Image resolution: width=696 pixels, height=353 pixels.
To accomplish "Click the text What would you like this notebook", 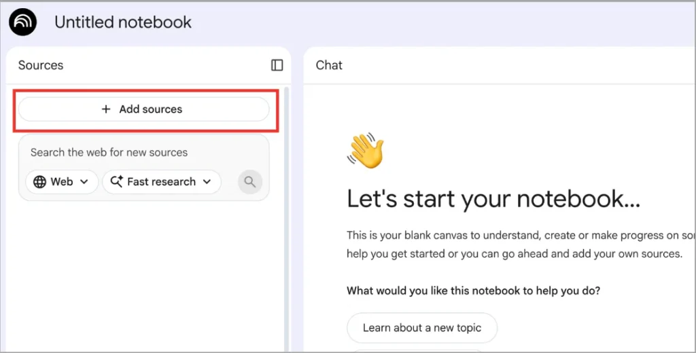I will coord(473,291).
